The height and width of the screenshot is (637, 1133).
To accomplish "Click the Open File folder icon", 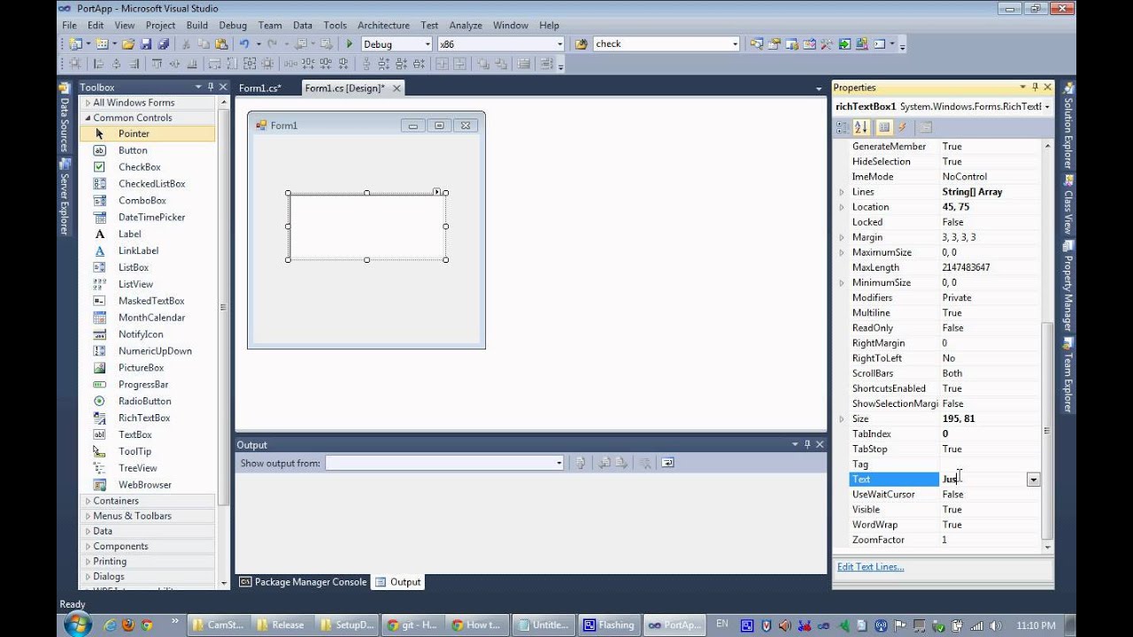I will pos(128,43).
